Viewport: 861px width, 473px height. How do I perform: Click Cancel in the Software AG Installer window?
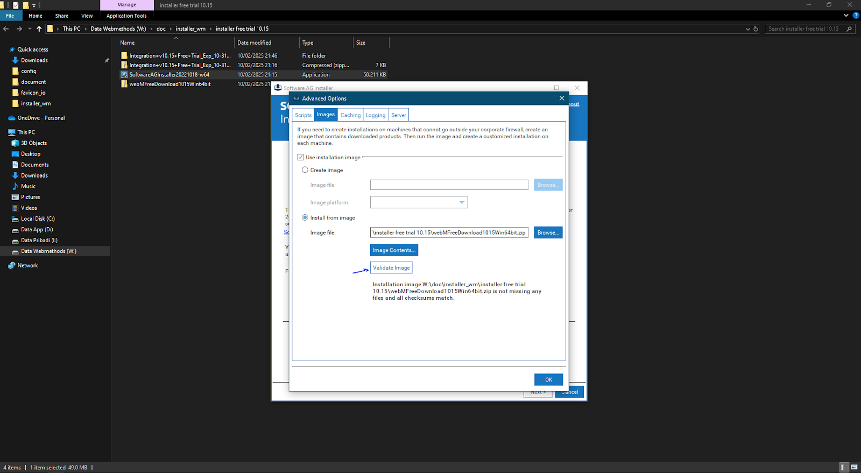click(569, 392)
